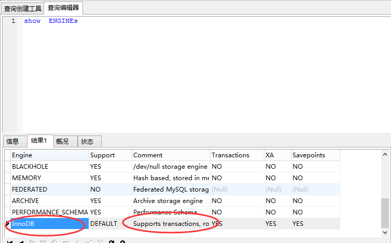Click the results scrollbar up arrow
Viewport: 391px width, 243px height.
(x=385, y=154)
